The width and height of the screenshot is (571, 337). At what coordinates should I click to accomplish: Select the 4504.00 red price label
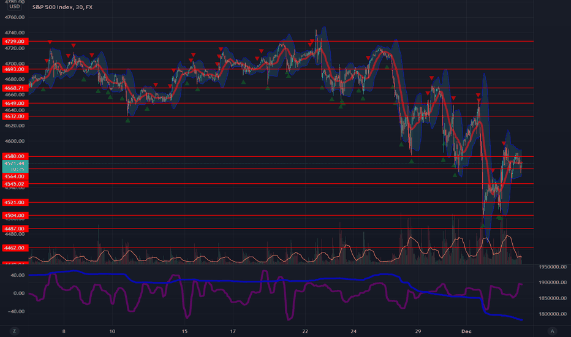(15, 216)
